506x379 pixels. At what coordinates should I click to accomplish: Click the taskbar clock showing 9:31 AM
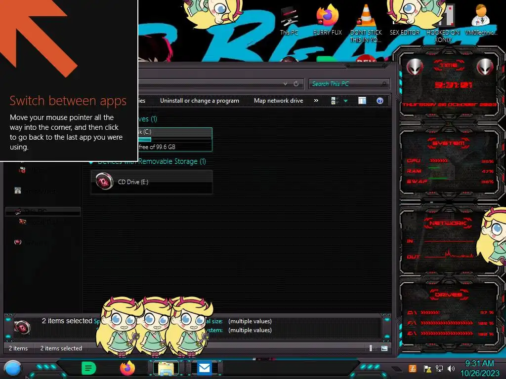[479, 368]
